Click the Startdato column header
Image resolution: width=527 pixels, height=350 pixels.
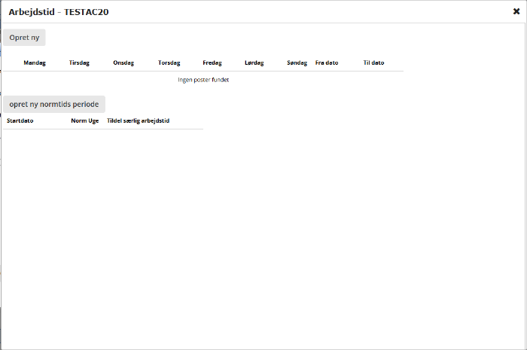20,120
